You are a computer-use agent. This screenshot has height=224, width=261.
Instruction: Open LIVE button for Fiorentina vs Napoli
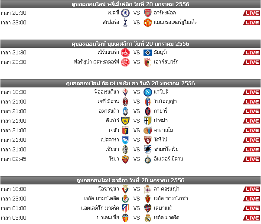251,92
